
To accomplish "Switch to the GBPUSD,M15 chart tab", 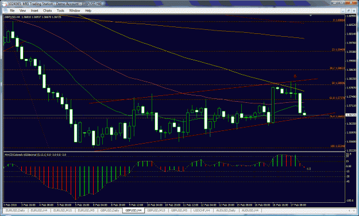I will tap(156, 210).
